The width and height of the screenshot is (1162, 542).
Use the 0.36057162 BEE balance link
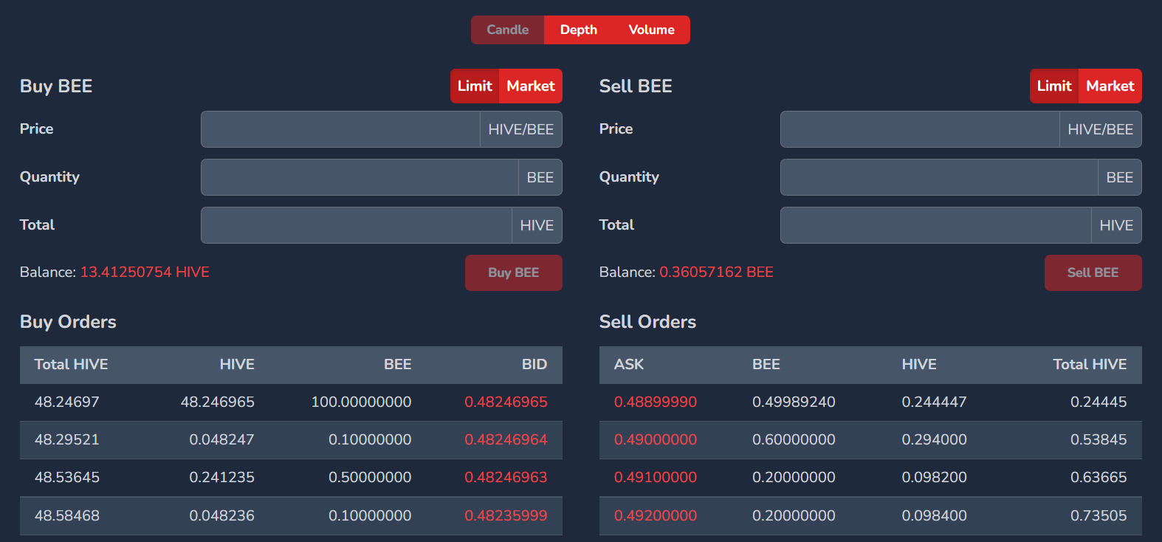(716, 272)
